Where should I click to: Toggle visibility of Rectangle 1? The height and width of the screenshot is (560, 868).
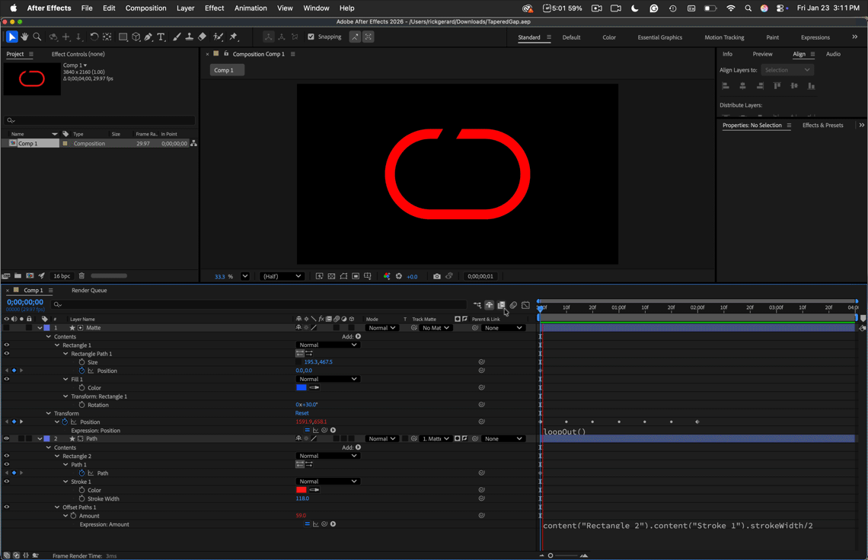click(x=7, y=345)
